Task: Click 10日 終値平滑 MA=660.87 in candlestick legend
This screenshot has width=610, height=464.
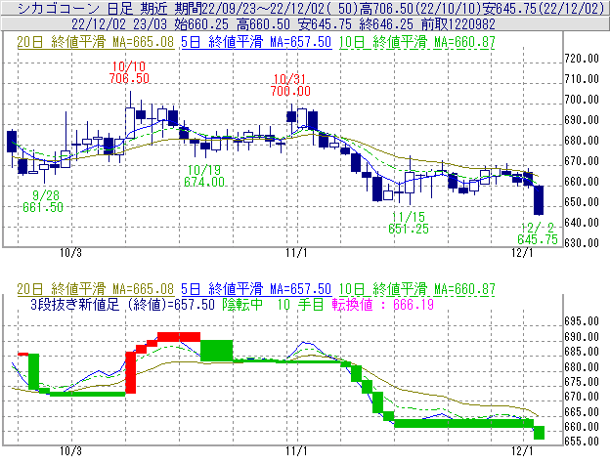Action: tap(417, 42)
